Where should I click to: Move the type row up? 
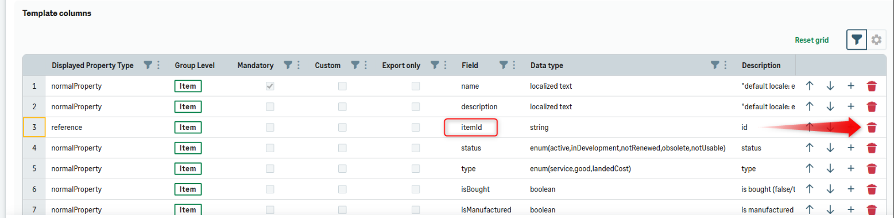(x=810, y=168)
